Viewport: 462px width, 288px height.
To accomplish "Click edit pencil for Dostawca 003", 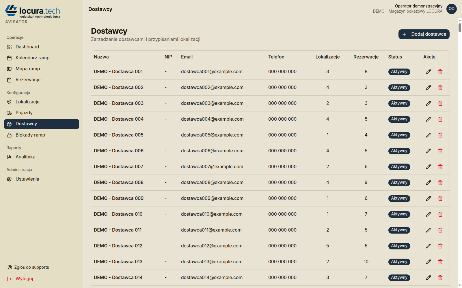I will click(429, 103).
